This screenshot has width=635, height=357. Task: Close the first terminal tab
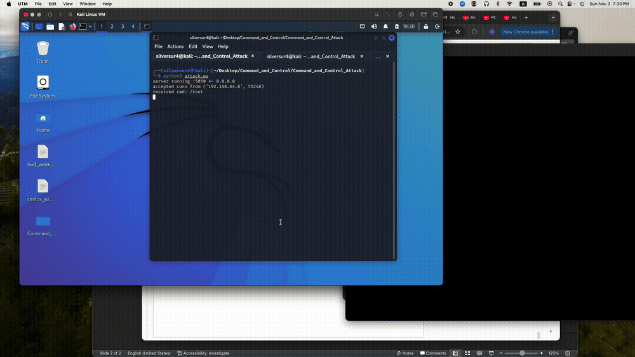253,56
